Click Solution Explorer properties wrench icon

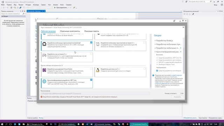point(193,14)
